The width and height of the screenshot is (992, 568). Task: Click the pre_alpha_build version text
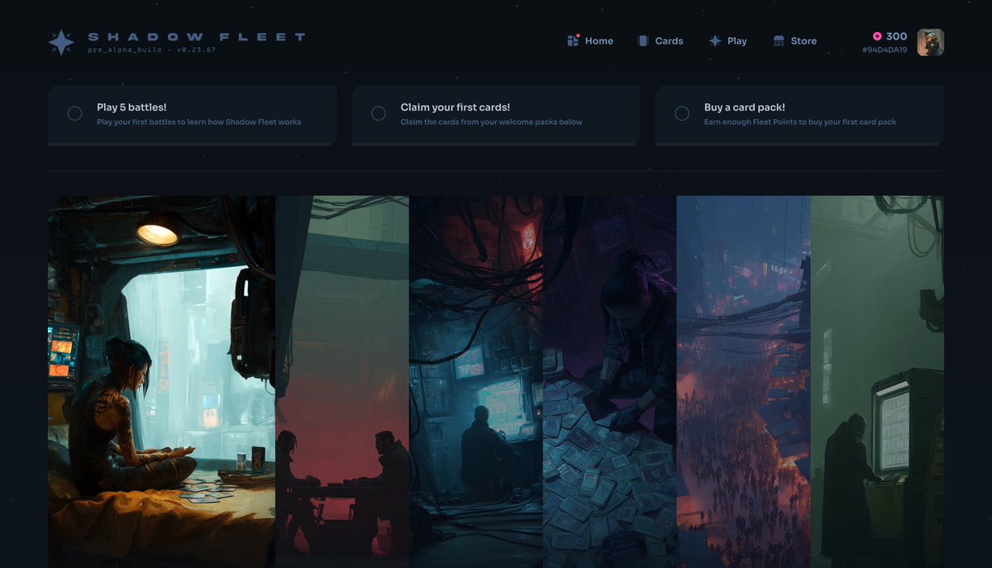[x=152, y=50]
